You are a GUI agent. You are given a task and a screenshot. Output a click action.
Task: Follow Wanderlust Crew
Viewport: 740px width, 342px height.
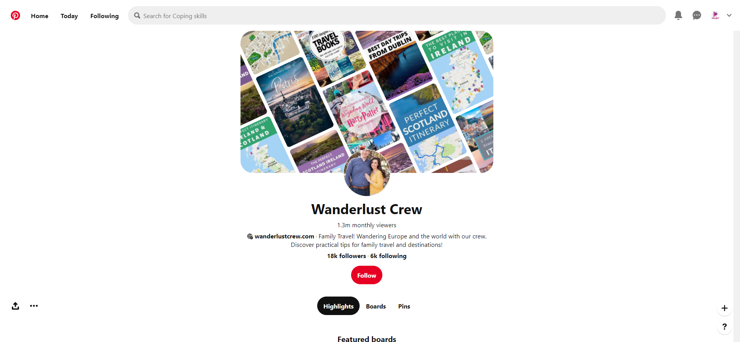[x=367, y=275]
